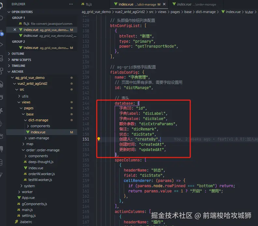Click the JS icon next to gComponents.js

click(x=19, y=204)
